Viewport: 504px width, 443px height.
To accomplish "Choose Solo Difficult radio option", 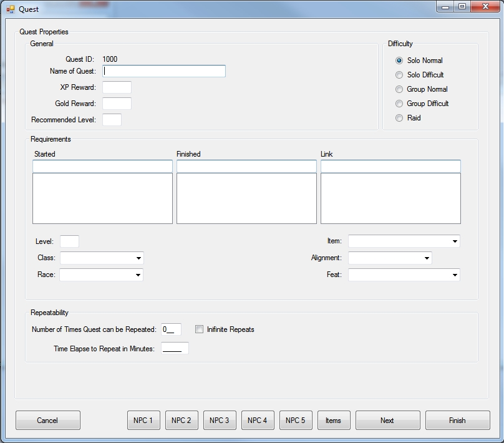I will [399, 75].
